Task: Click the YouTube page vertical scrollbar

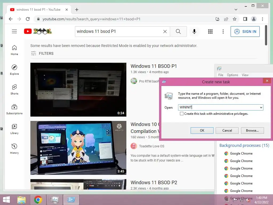Action: [x=266, y=35]
